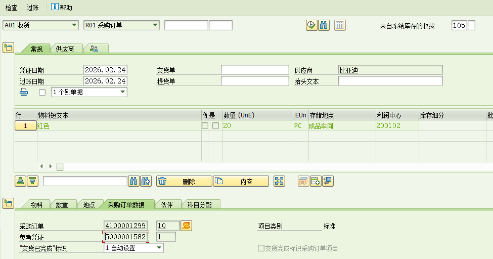This screenshot has width=493, height=259.
Task: Click the sort ascending icon below item table
Action: point(20,181)
